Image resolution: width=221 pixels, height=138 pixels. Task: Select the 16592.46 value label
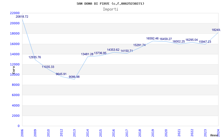(x=152, y=38)
